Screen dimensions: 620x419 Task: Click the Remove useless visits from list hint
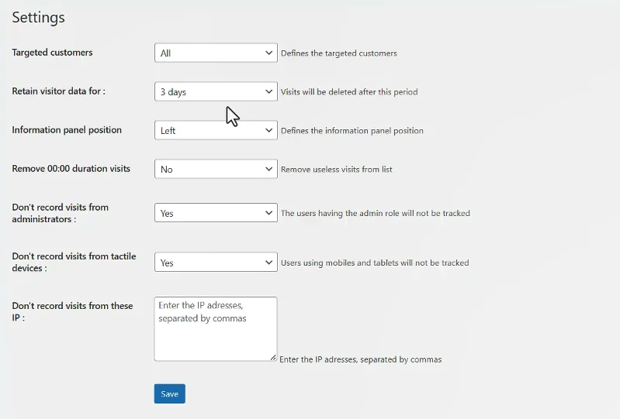[337, 170]
